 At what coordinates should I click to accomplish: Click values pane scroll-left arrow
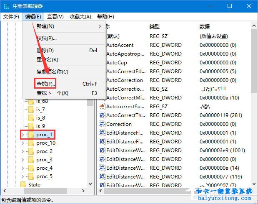coord(101,191)
